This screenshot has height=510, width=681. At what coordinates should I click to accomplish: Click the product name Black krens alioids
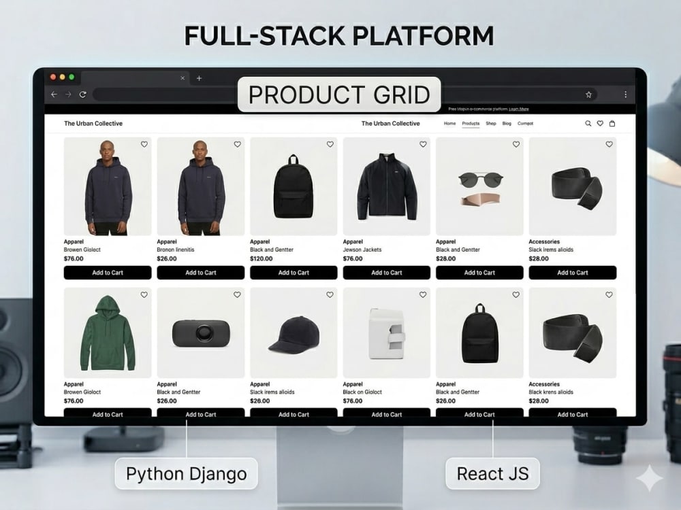point(551,392)
